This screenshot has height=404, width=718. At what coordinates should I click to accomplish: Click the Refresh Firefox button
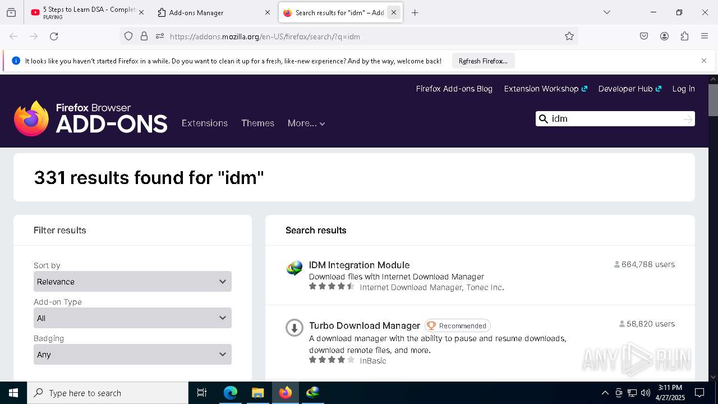click(483, 61)
